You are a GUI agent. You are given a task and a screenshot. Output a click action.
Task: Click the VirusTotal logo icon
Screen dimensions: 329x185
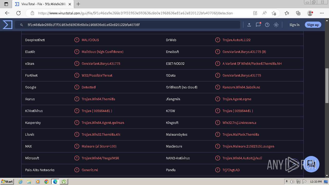click(x=7, y=25)
